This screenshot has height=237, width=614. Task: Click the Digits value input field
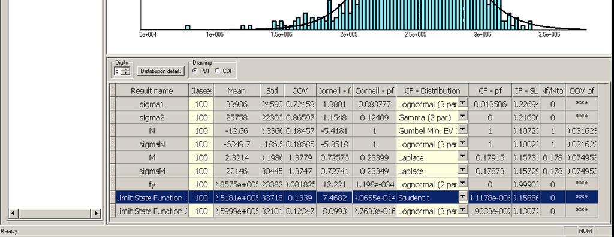(x=117, y=71)
